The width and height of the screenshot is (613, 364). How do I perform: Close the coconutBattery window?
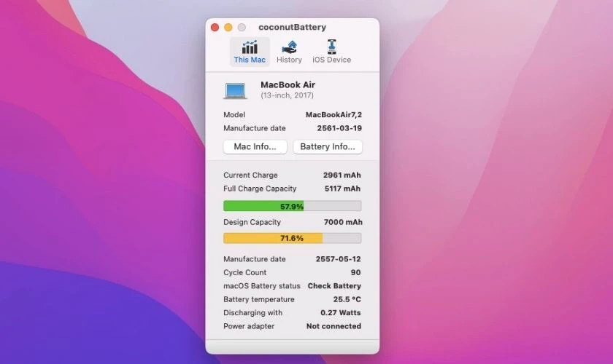(x=215, y=28)
